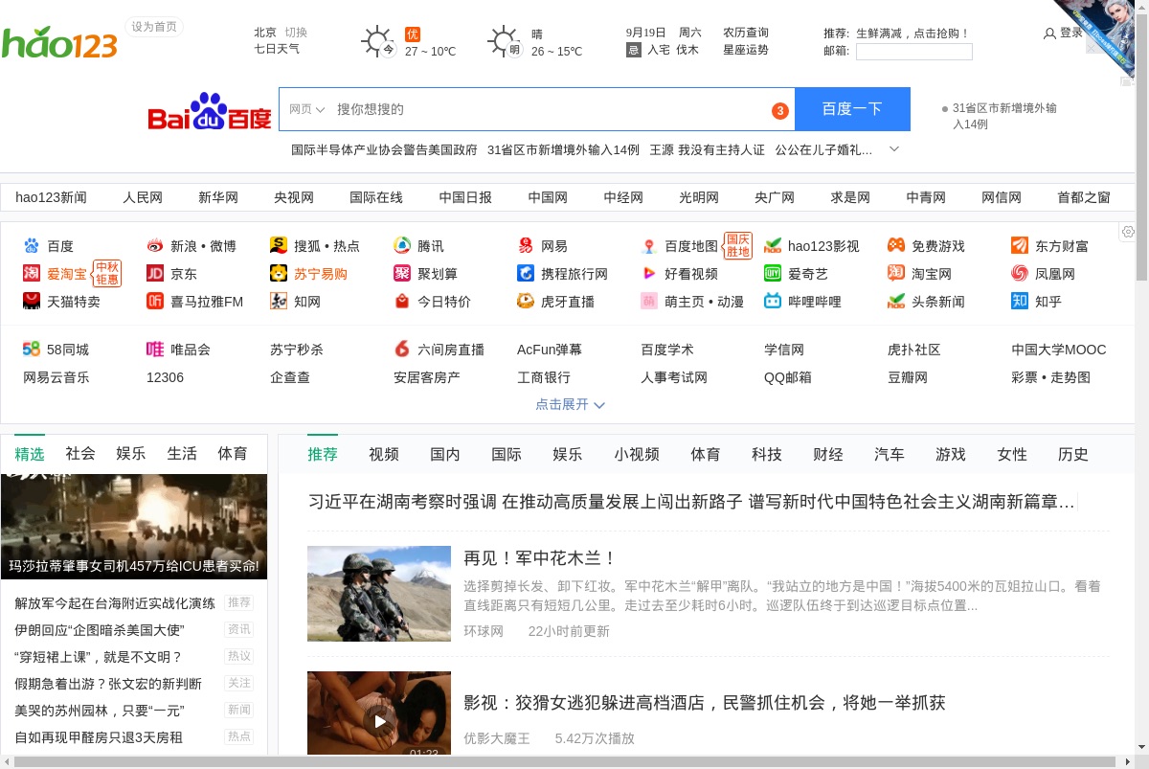The width and height of the screenshot is (1149, 769).
Task: Open the 百度地图 map pin icon
Action: [649, 246]
